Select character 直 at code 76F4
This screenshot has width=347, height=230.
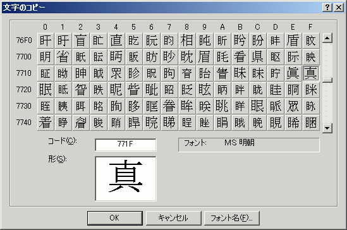[116, 40]
